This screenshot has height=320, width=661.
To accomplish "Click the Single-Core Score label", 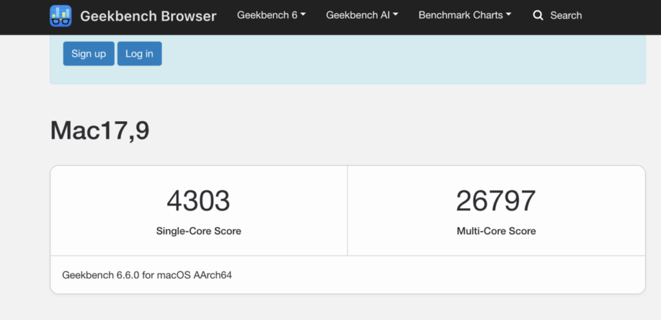I will [198, 231].
